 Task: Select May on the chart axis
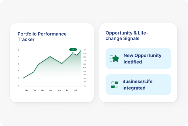[x=59, y=90]
